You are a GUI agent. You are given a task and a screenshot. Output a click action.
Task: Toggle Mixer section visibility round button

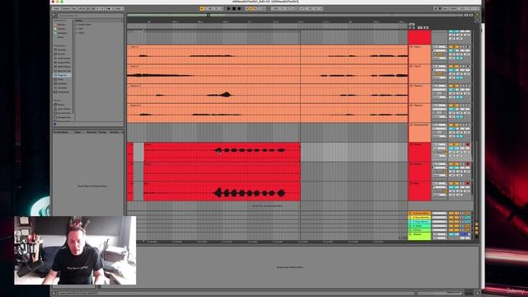click(477, 232)
